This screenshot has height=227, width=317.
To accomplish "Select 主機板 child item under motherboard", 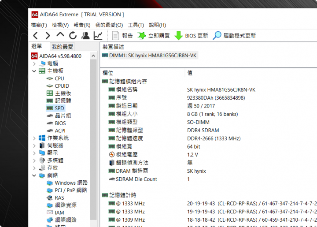I will (x=59, y=93).
